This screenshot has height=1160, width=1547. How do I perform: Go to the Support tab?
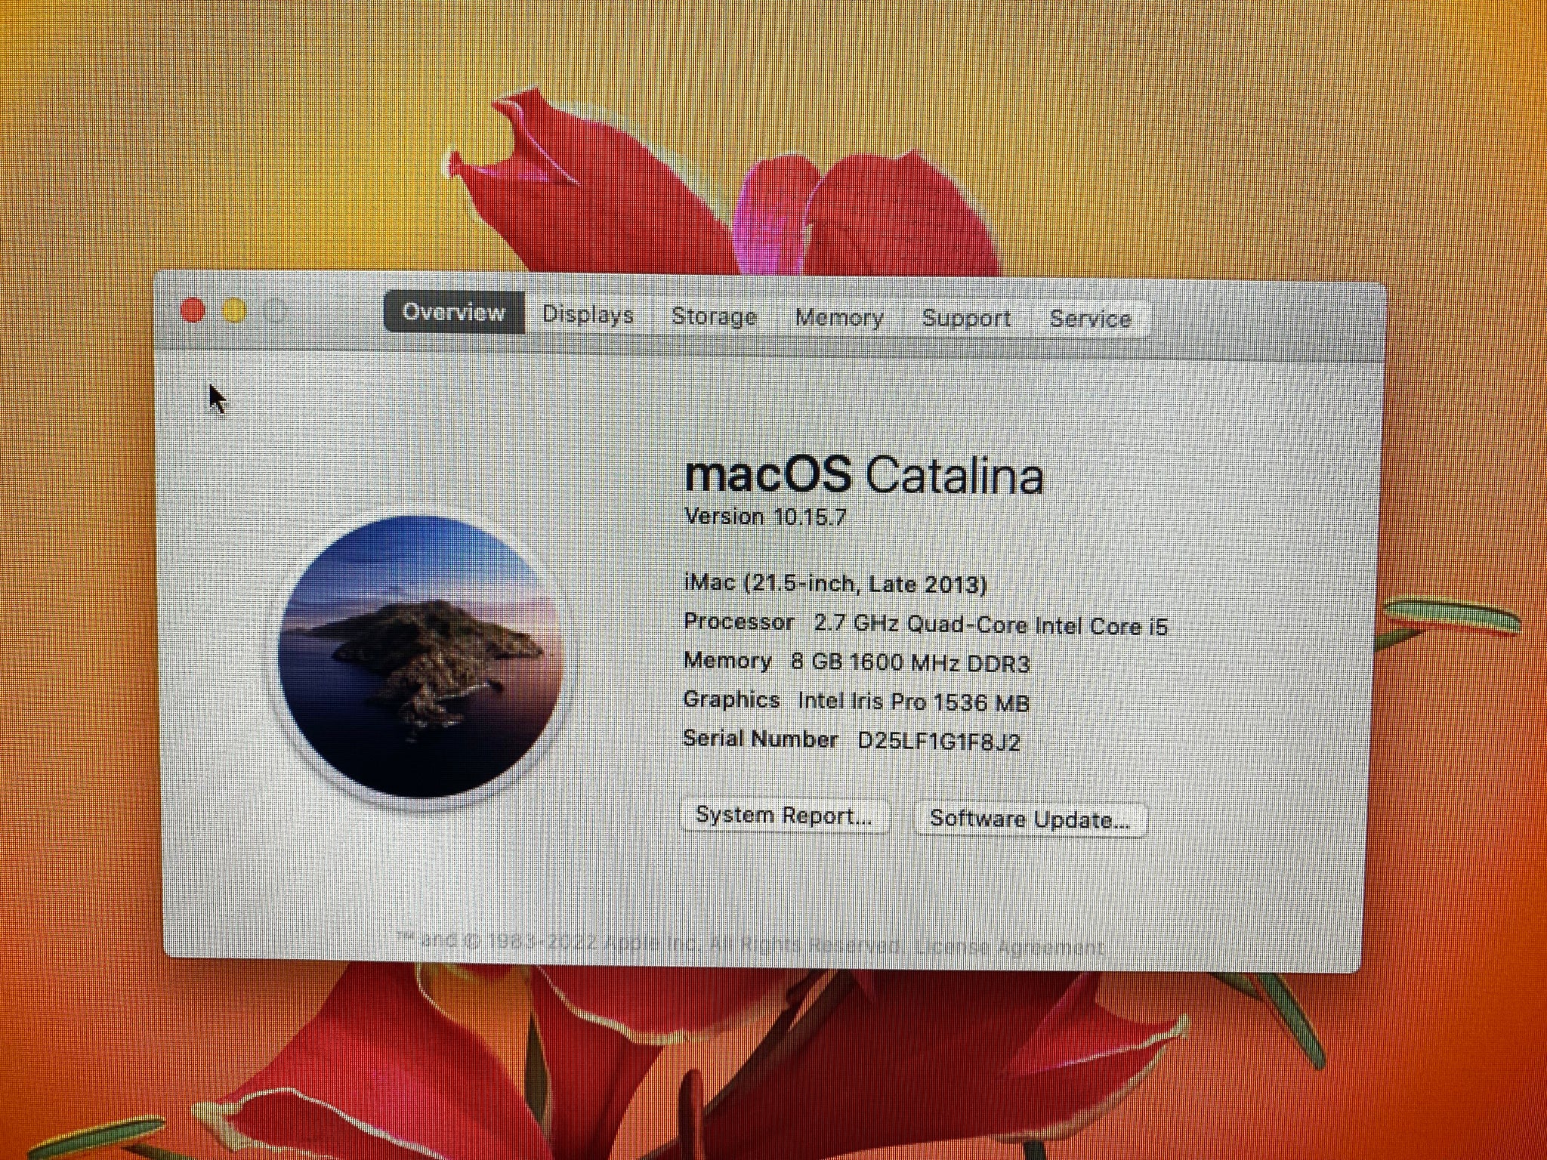(966, 318)
